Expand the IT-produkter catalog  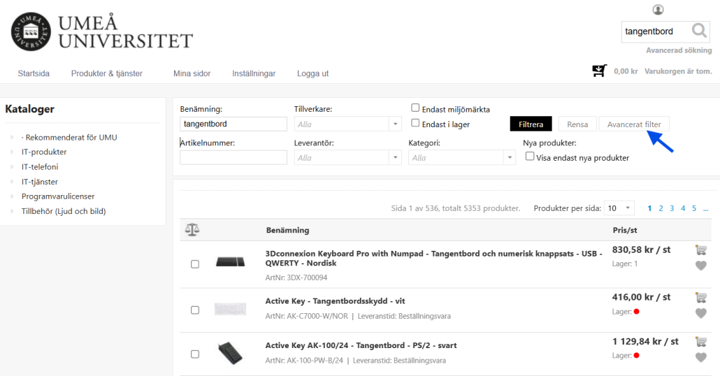[44, 152]
